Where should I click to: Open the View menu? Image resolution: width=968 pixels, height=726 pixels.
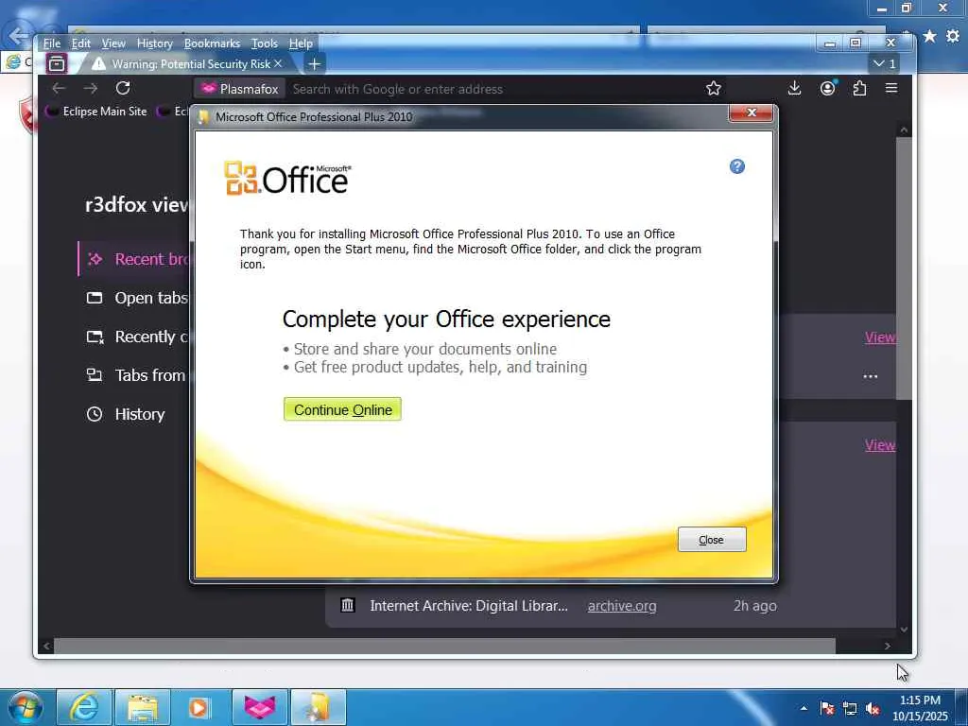113,43
